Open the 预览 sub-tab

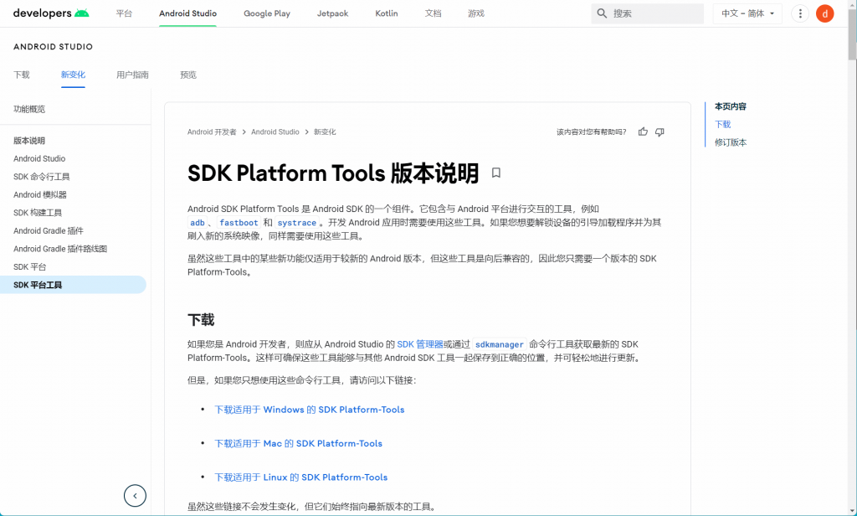(x=188, y=75)
